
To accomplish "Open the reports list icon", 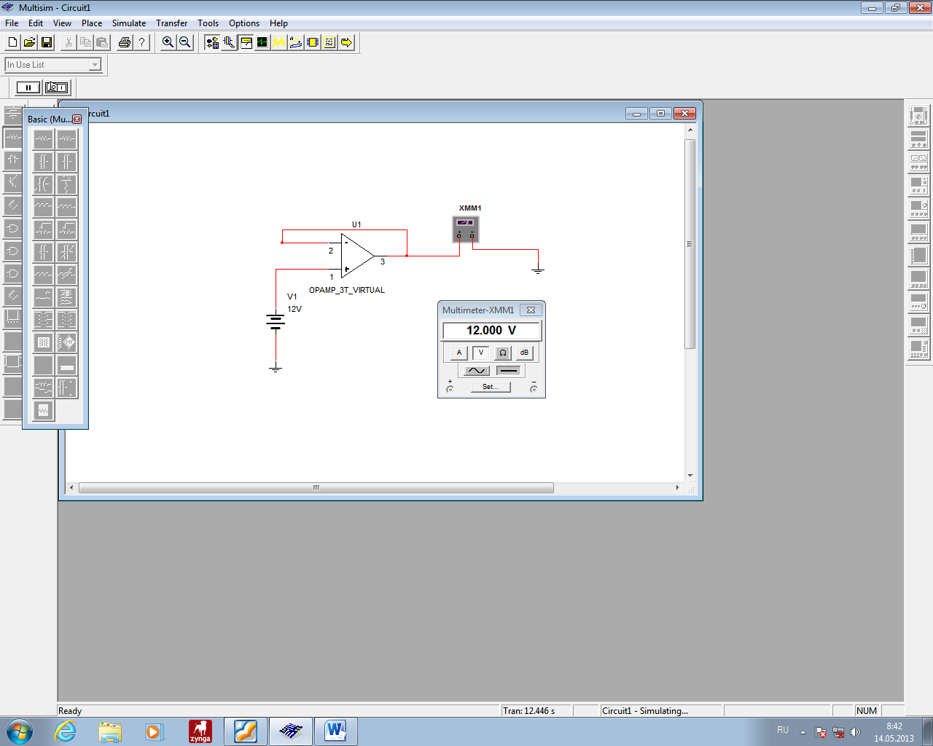I will (x=329, y=42).
